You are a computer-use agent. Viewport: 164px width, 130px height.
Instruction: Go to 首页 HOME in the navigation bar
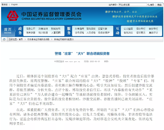8,31
